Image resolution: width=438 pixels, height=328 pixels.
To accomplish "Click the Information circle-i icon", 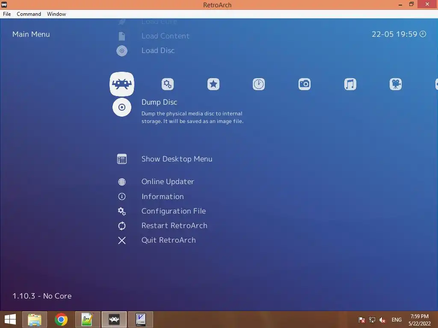I will pos(122,196).
